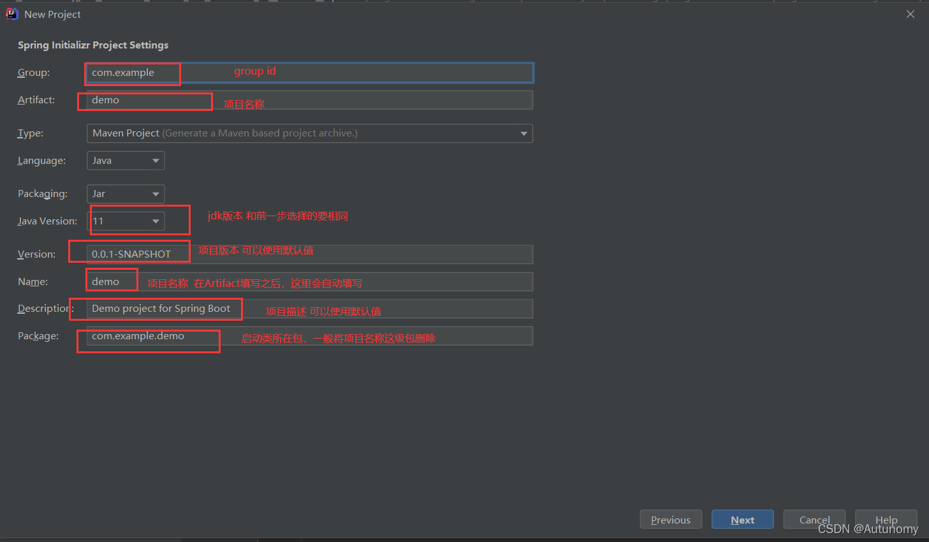The height and width of the screenshot is (542, 929).
Task: Click the Artifact input field
Action: (x=310, y=100)
